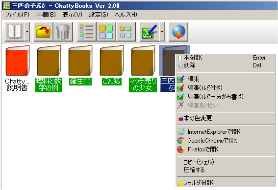Click the Chatty... 説明書 label text

pyautogui.click(x=17, y=85)
